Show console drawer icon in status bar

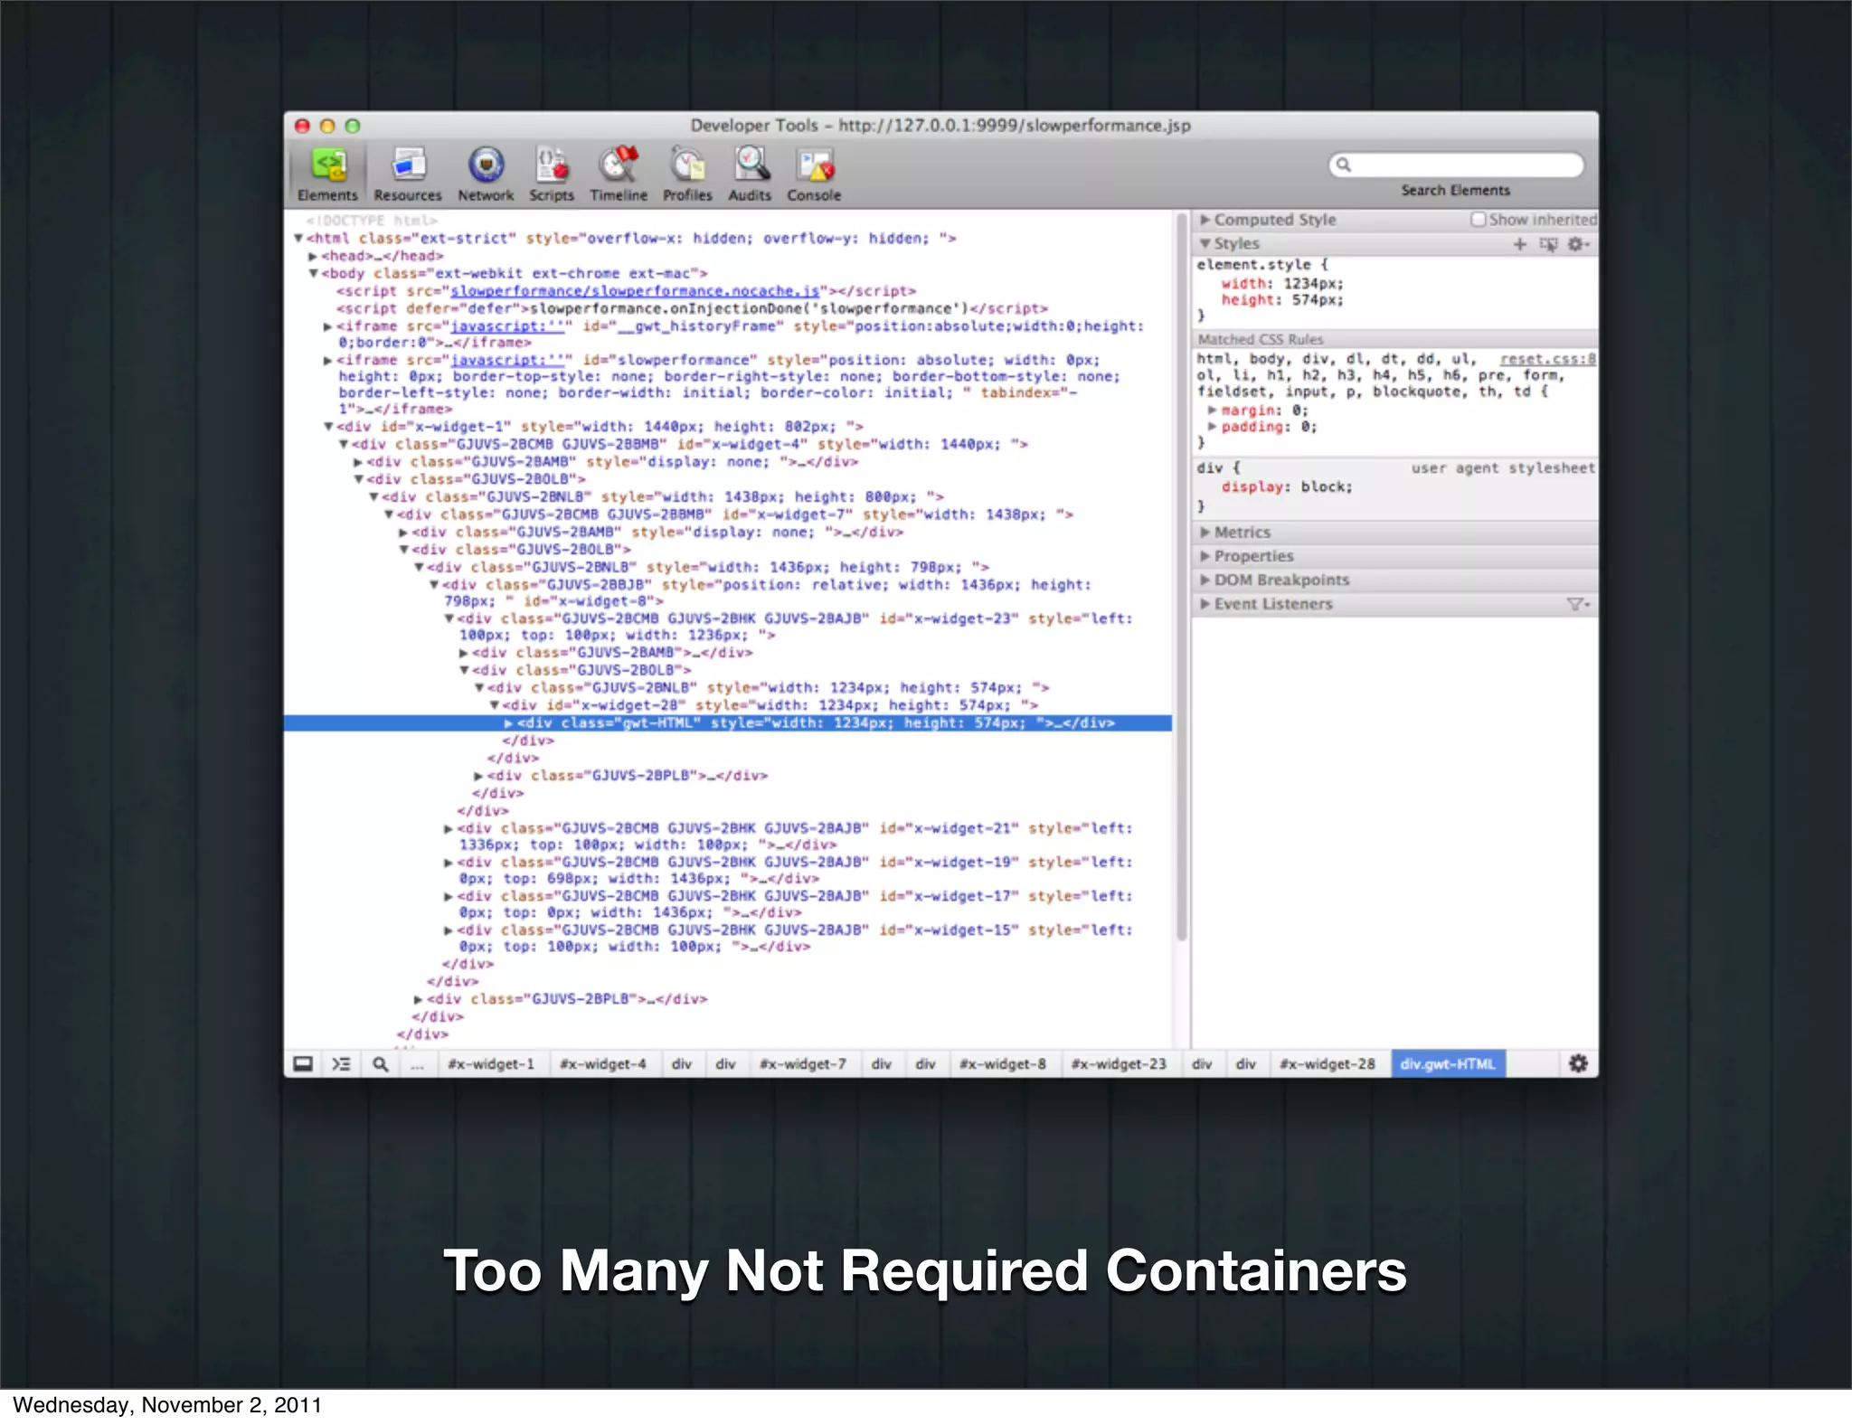341,1063
